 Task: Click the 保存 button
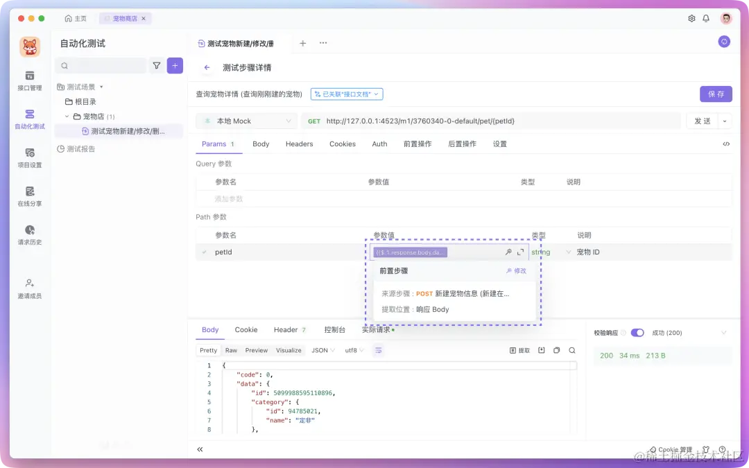pos(716,94)
